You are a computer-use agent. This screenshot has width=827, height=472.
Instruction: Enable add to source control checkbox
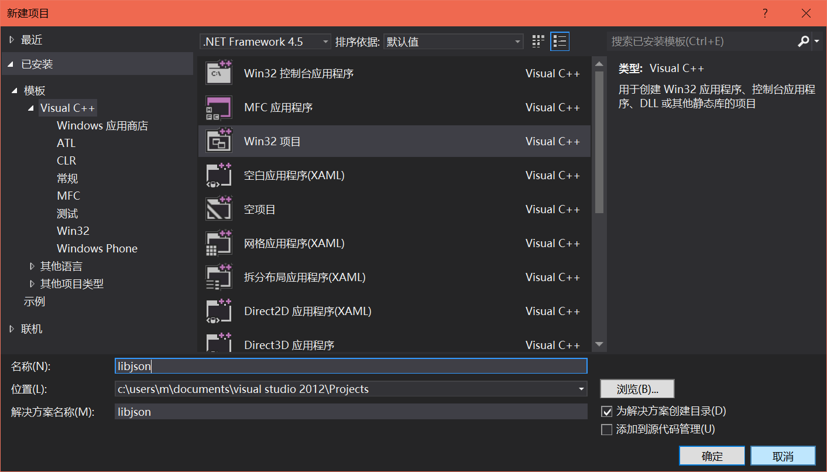pos(607,429)
